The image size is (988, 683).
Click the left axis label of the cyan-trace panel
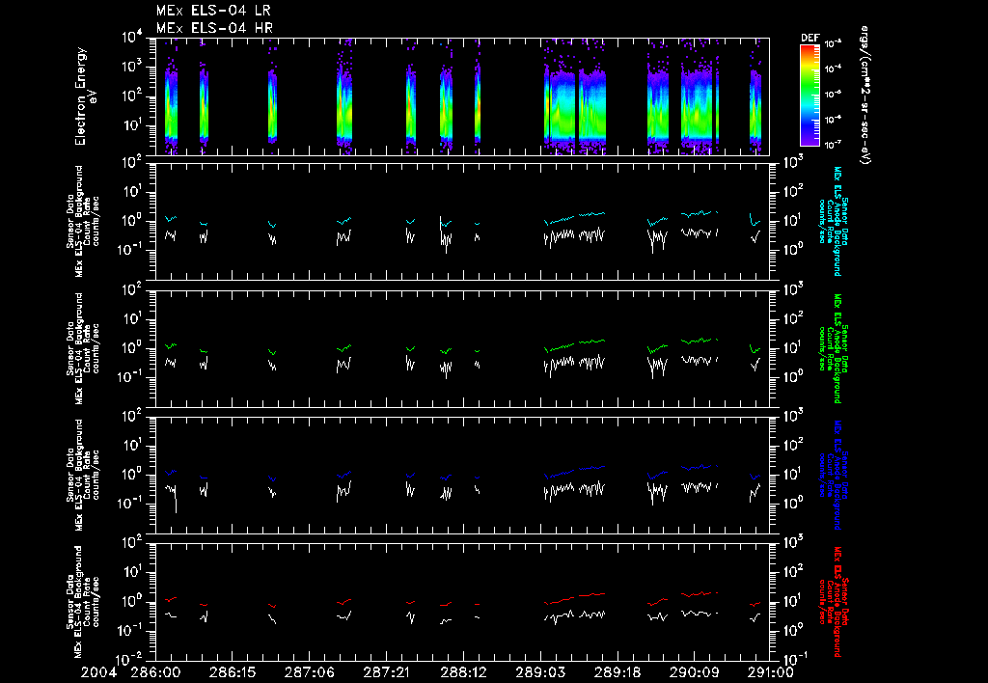(x=83, y=221)
